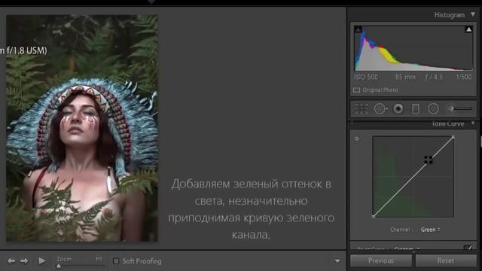
Task: Select the bottom-left endpoint of the curve
Action: (374, 217)
